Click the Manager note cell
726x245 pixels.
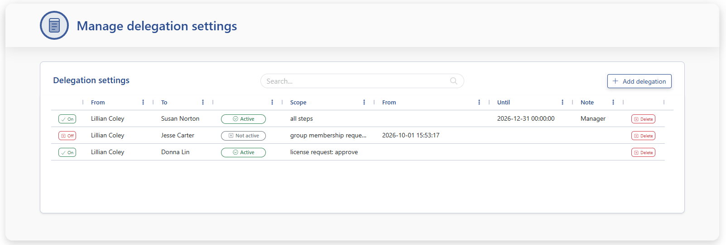593,118
